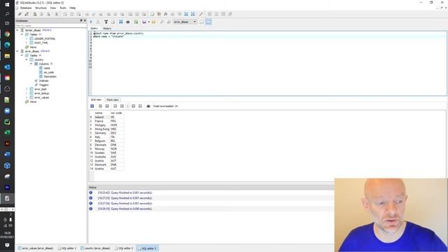Click the connect to database plug icon
448x252 pixels.
point(20,14)
